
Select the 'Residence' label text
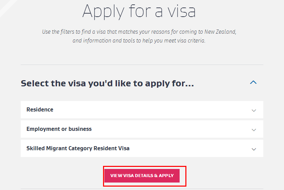[40, 109]
